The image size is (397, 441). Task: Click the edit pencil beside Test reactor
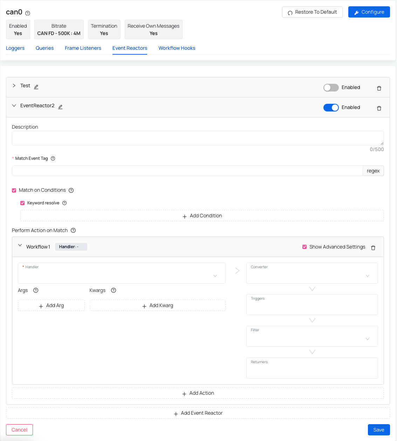click(x=36, y=86)
